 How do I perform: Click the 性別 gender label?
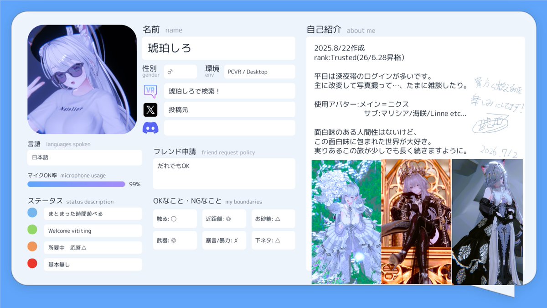click(151, 71)
